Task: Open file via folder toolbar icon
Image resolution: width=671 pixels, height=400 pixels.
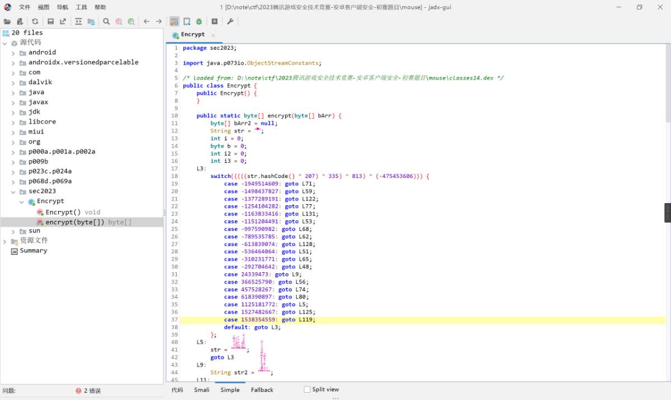Action: click(7, 21)
